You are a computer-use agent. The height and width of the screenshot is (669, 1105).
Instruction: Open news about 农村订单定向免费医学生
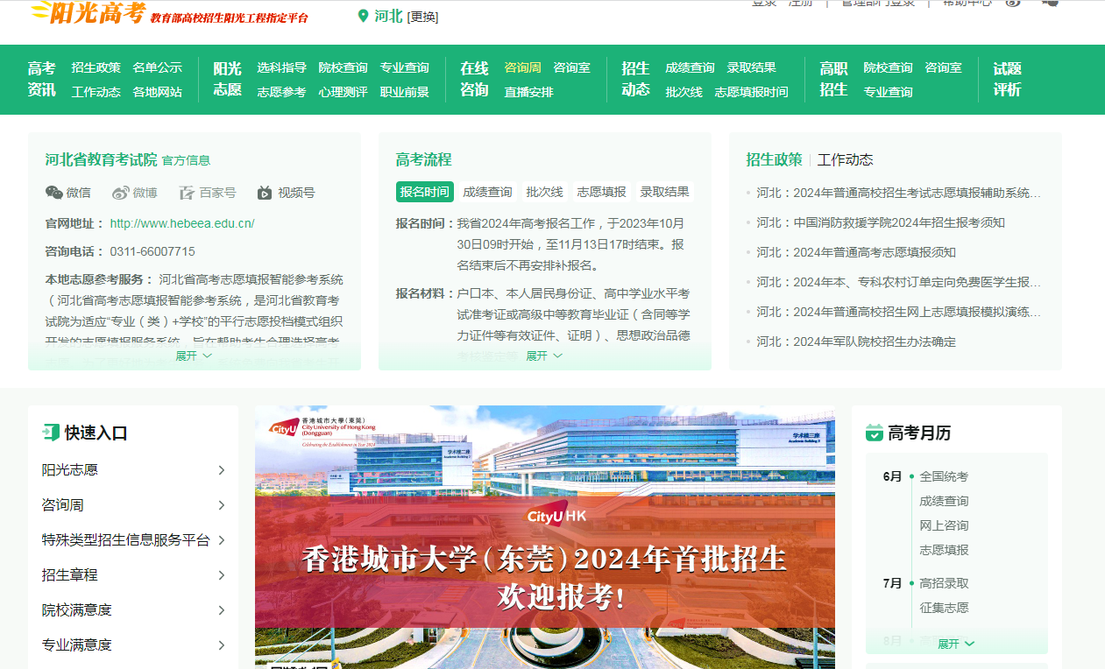tap(899, 282)
